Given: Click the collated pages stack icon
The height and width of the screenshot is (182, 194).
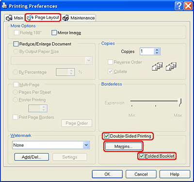Looking at the screenshot, I should (x=157, y=66).
